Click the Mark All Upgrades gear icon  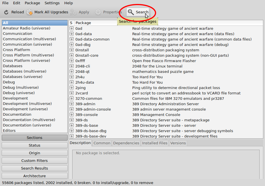[29, 12]
